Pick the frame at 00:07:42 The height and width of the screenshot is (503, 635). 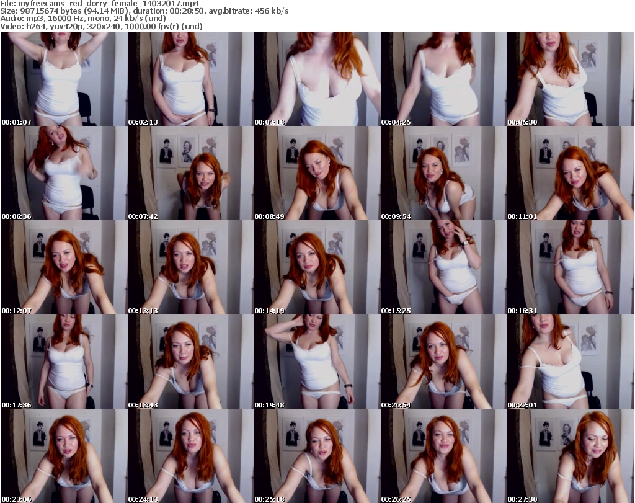click(x=191, y=173)
